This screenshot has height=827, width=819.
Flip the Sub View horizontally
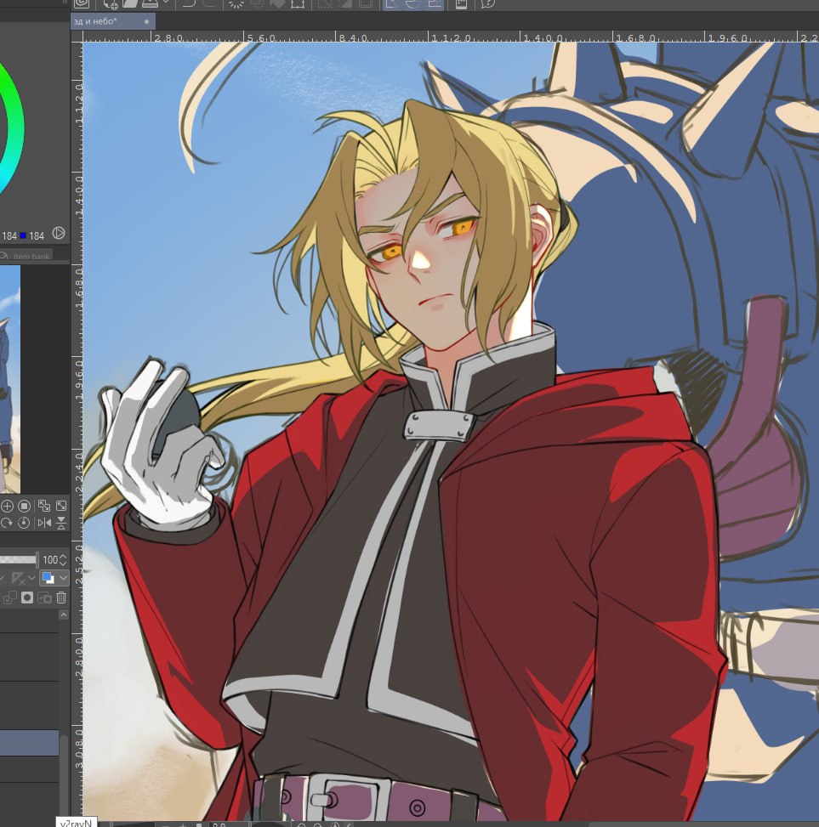(x=44, y=523)
